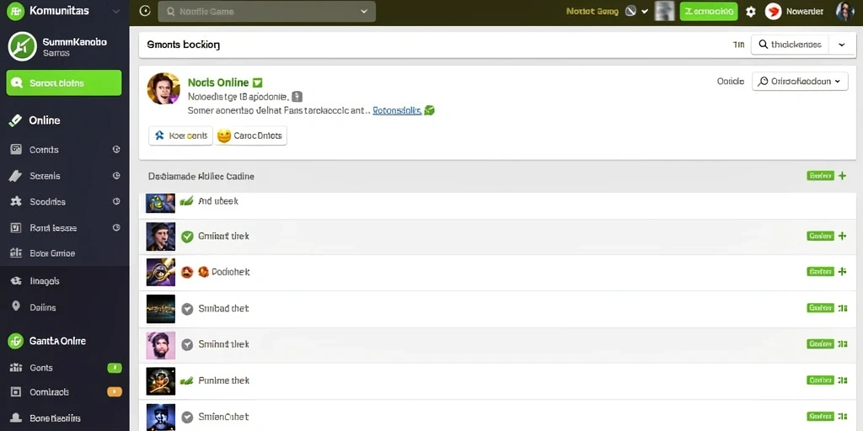Click the circle icon right of Soodries
This screenshot has height=431, width=863.
coord(116,201)
